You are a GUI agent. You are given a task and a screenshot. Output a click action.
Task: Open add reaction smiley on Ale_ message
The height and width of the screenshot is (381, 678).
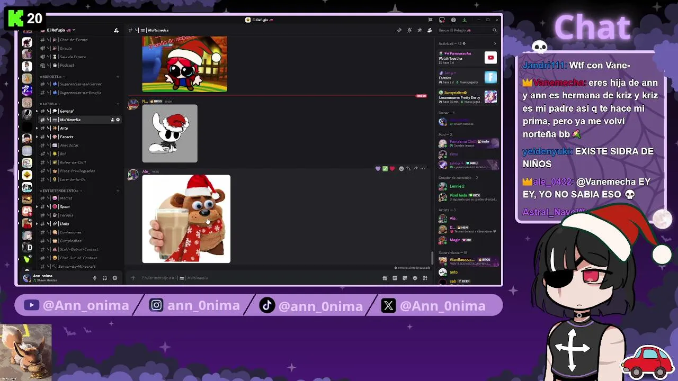(401, 168)
